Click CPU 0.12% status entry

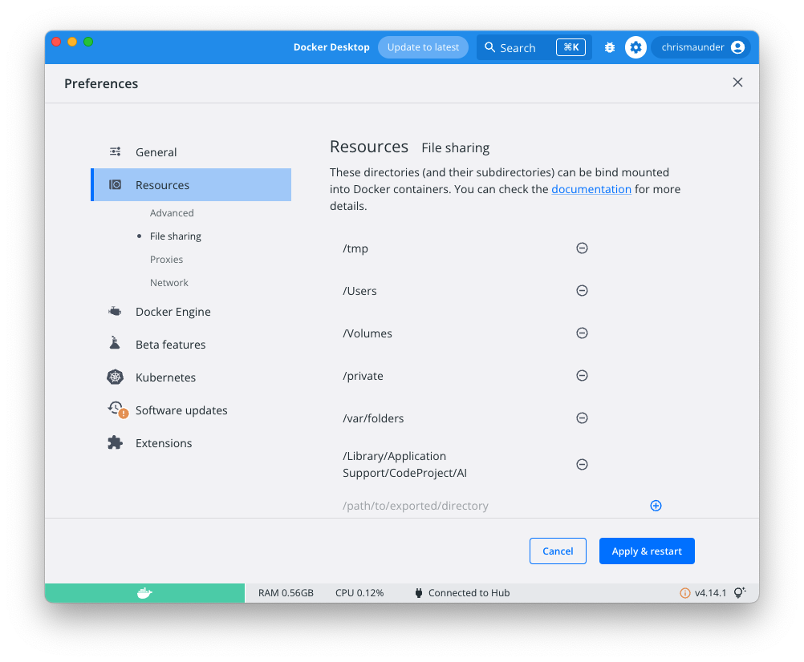point(359,593)
